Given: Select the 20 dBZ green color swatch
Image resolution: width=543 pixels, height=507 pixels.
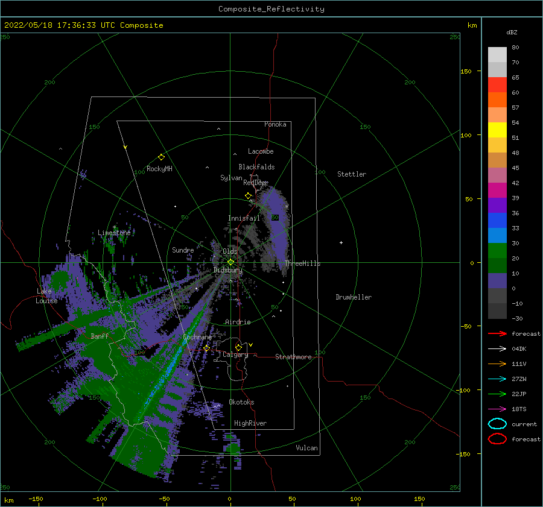Looking at the screenshot, I should coord(497,251).
